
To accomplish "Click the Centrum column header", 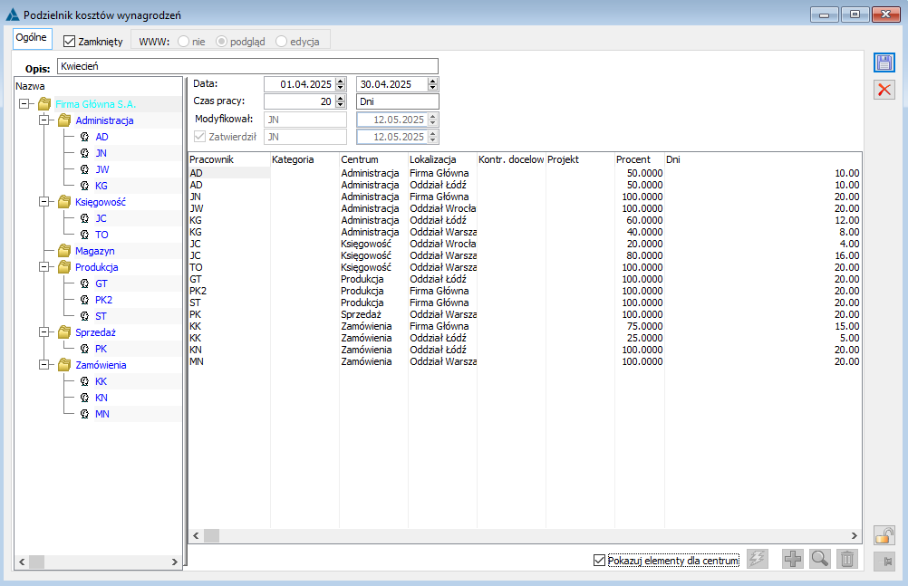I will pos(373,159).
